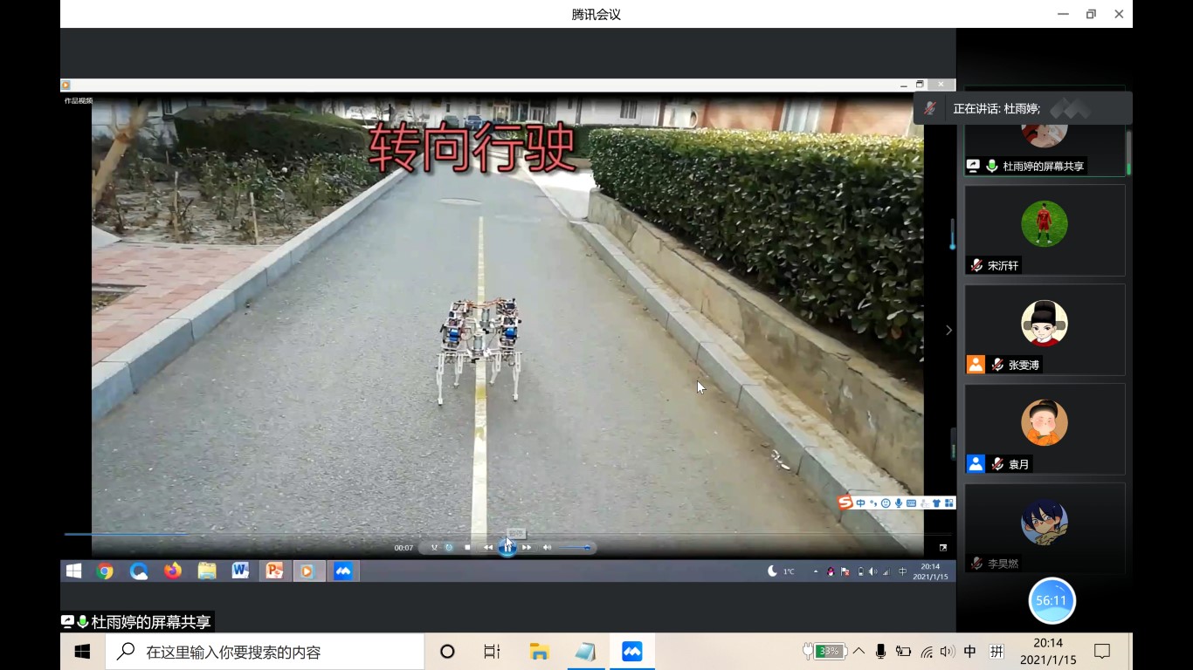Click the 56:11 meeting timer circle
1193x670 pixels.
coord(1052,600)
